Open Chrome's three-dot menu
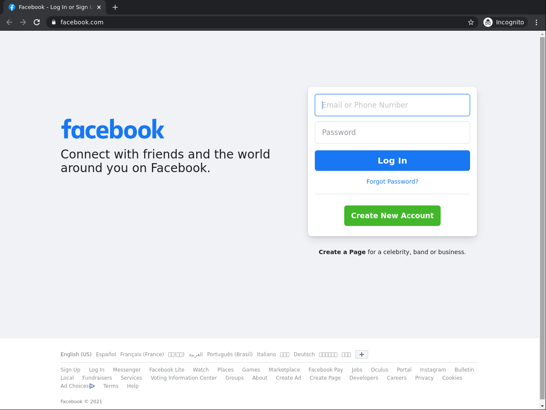 (537, 22)
